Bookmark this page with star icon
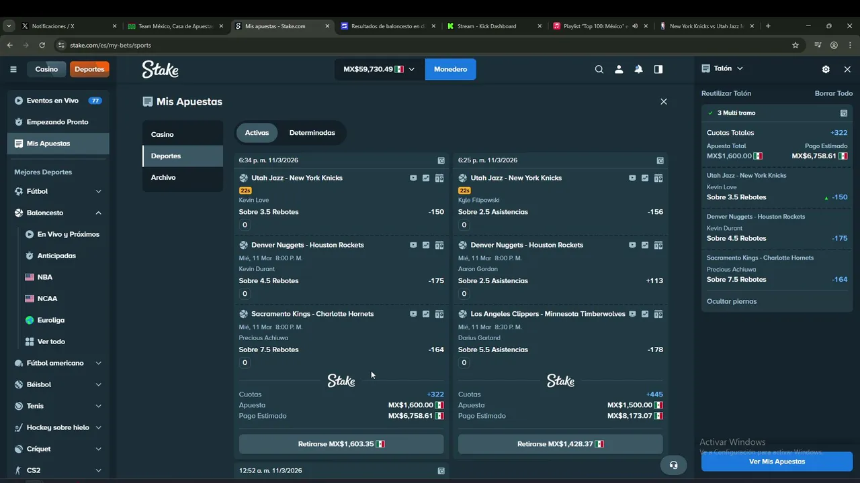The image size is (860, 483). coord(795,45)
